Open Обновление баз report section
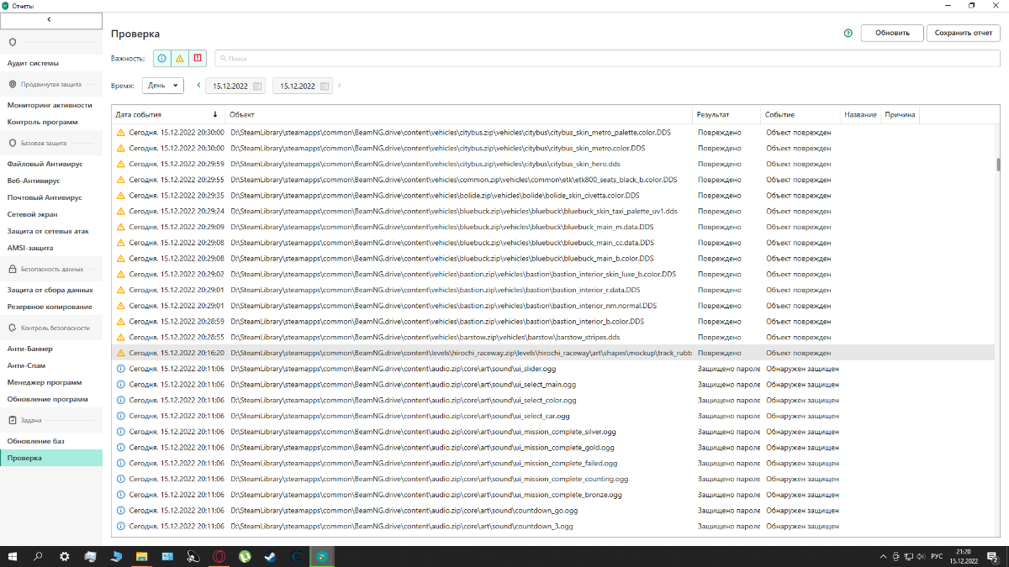 pyautogui.click(x=51, y=441)
